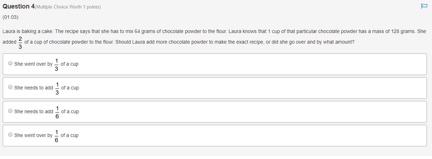This screenshot has height=159, width=432.
Task: Click the "Laura is baking a cake" sentence
Action: (x=28, y=31)
